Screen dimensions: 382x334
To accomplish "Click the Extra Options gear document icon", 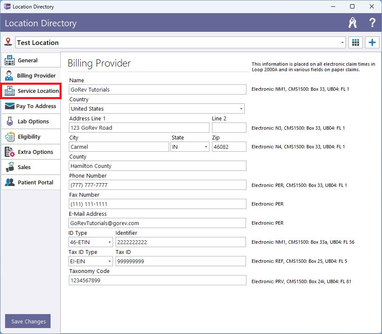I will [x=10, y=152].
